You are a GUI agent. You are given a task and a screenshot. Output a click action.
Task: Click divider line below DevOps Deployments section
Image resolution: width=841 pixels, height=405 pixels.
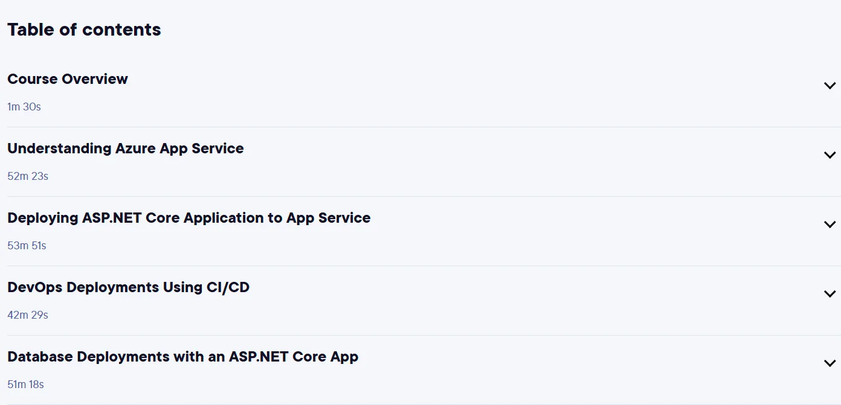coord(424,335)
